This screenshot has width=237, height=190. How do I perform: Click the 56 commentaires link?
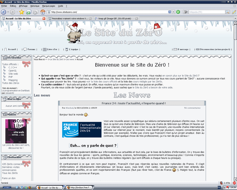(x=192, y=108)
